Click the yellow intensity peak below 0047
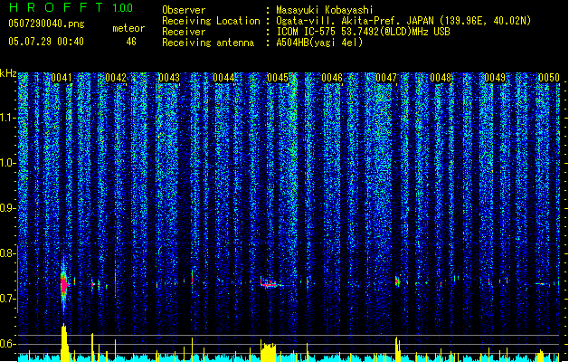Image resolution: width=569 pixels, height=362 pixels. coord(398,349)
